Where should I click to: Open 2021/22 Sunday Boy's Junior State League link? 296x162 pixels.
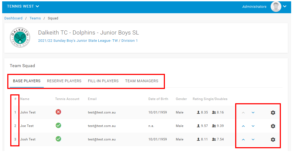pos(78,41)
